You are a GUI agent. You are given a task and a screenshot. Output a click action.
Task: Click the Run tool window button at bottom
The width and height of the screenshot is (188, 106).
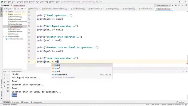[x=6, y=102]
